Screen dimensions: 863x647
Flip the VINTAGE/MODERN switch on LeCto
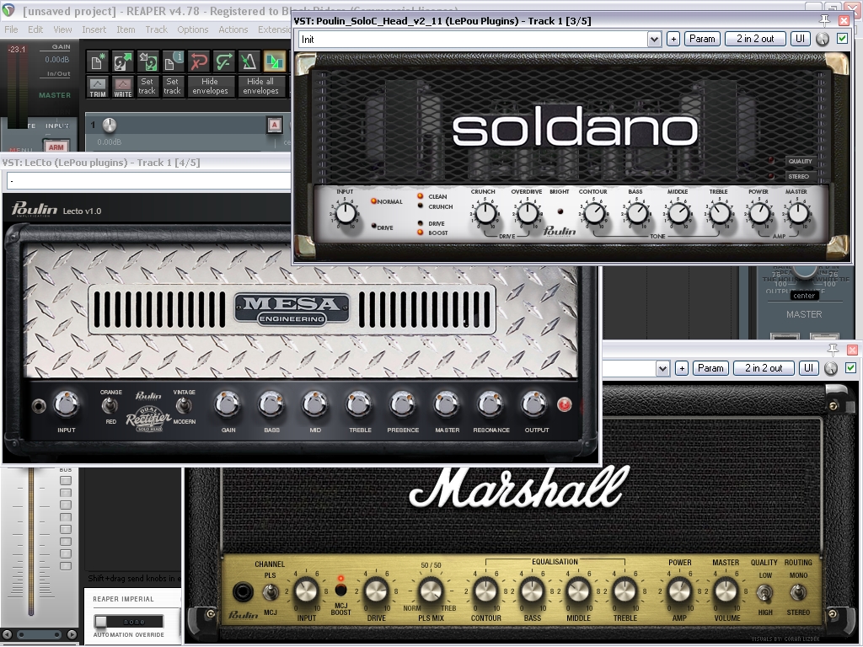click(x=183, y=407)
